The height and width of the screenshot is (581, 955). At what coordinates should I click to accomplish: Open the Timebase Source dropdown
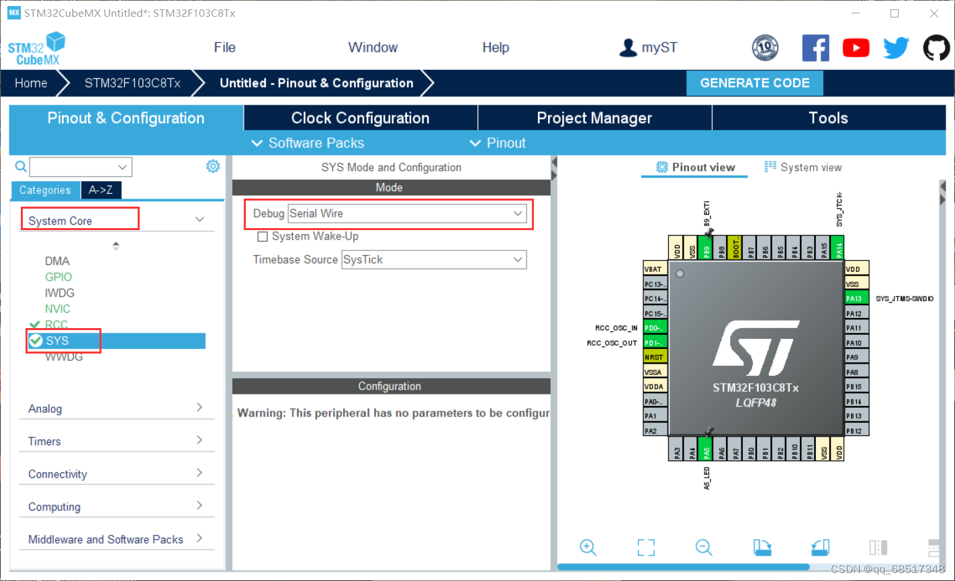point(433,260)
